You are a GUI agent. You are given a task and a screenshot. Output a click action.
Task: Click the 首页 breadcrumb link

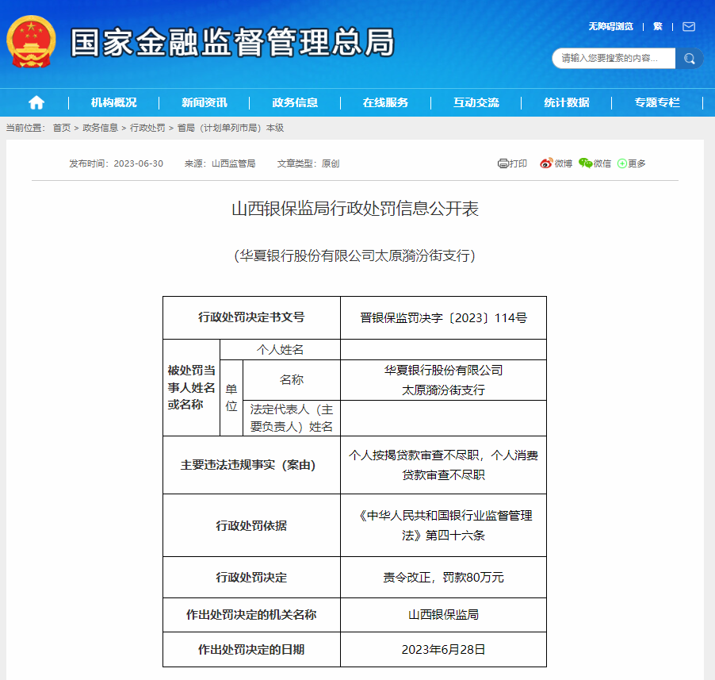click(61, 128)
